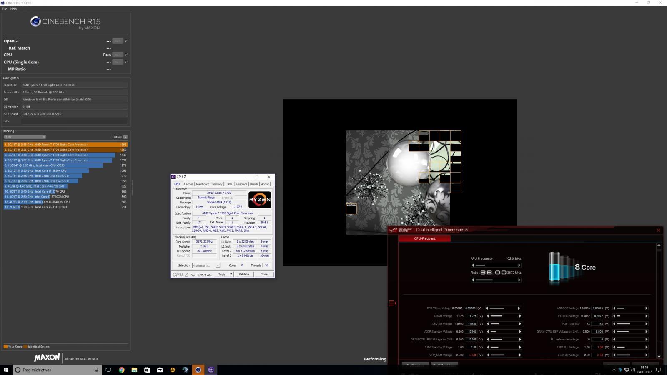Toggle the OpenGL test checkmark
The height and width of the screenshot is (375, 667).
(126, 41)
